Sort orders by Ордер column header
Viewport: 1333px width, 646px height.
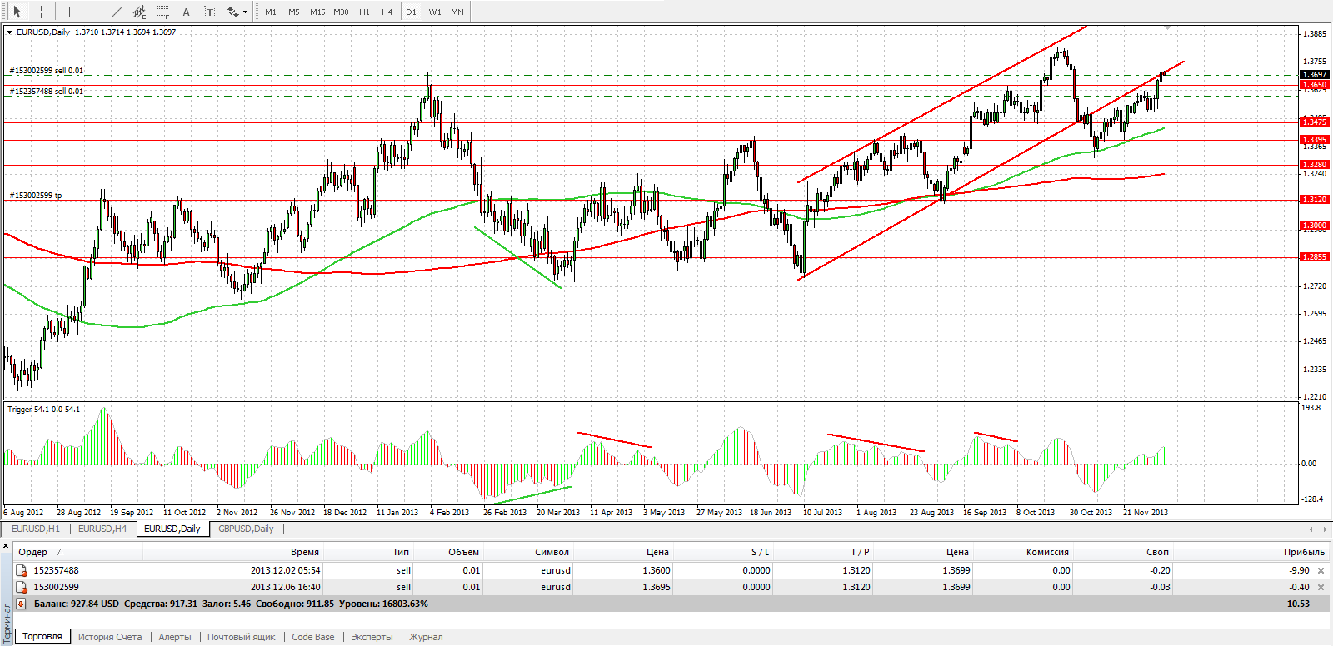(x=33, y=552)
